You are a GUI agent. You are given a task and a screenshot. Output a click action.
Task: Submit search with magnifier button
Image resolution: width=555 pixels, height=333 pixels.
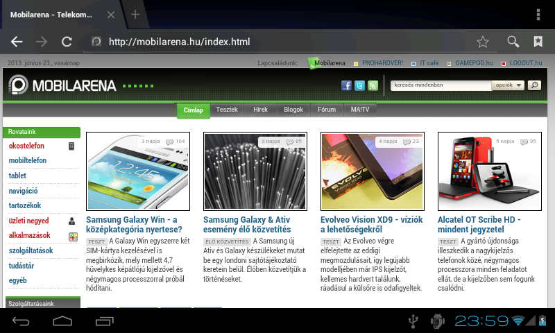point(534,85)
